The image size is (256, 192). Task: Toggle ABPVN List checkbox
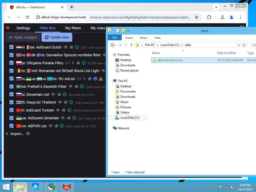click(11, 126)
